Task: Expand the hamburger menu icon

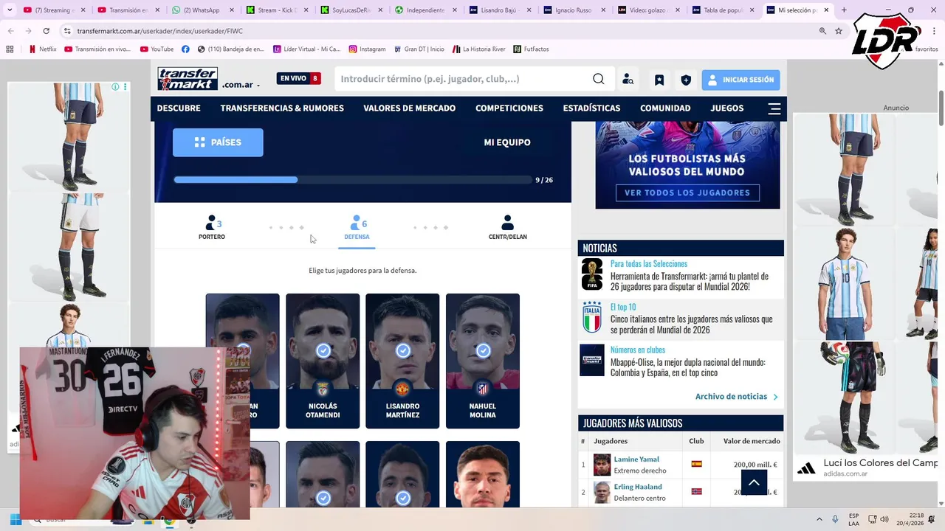Action: [774, 108]
